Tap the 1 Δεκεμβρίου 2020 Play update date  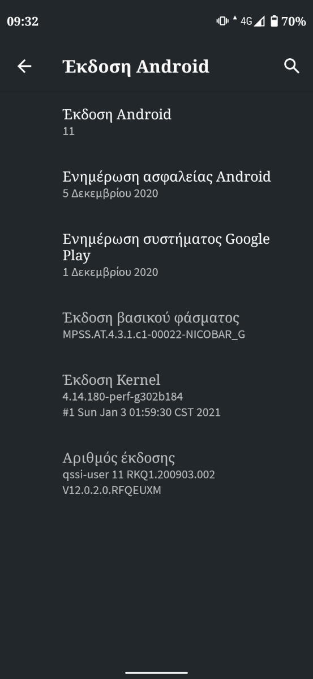(110, 272)
